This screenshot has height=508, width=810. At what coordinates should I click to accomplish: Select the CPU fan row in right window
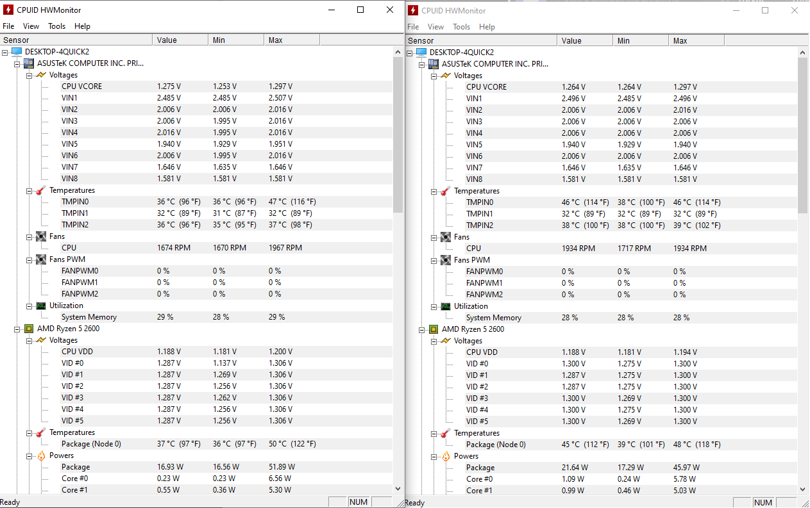(631, 249)
